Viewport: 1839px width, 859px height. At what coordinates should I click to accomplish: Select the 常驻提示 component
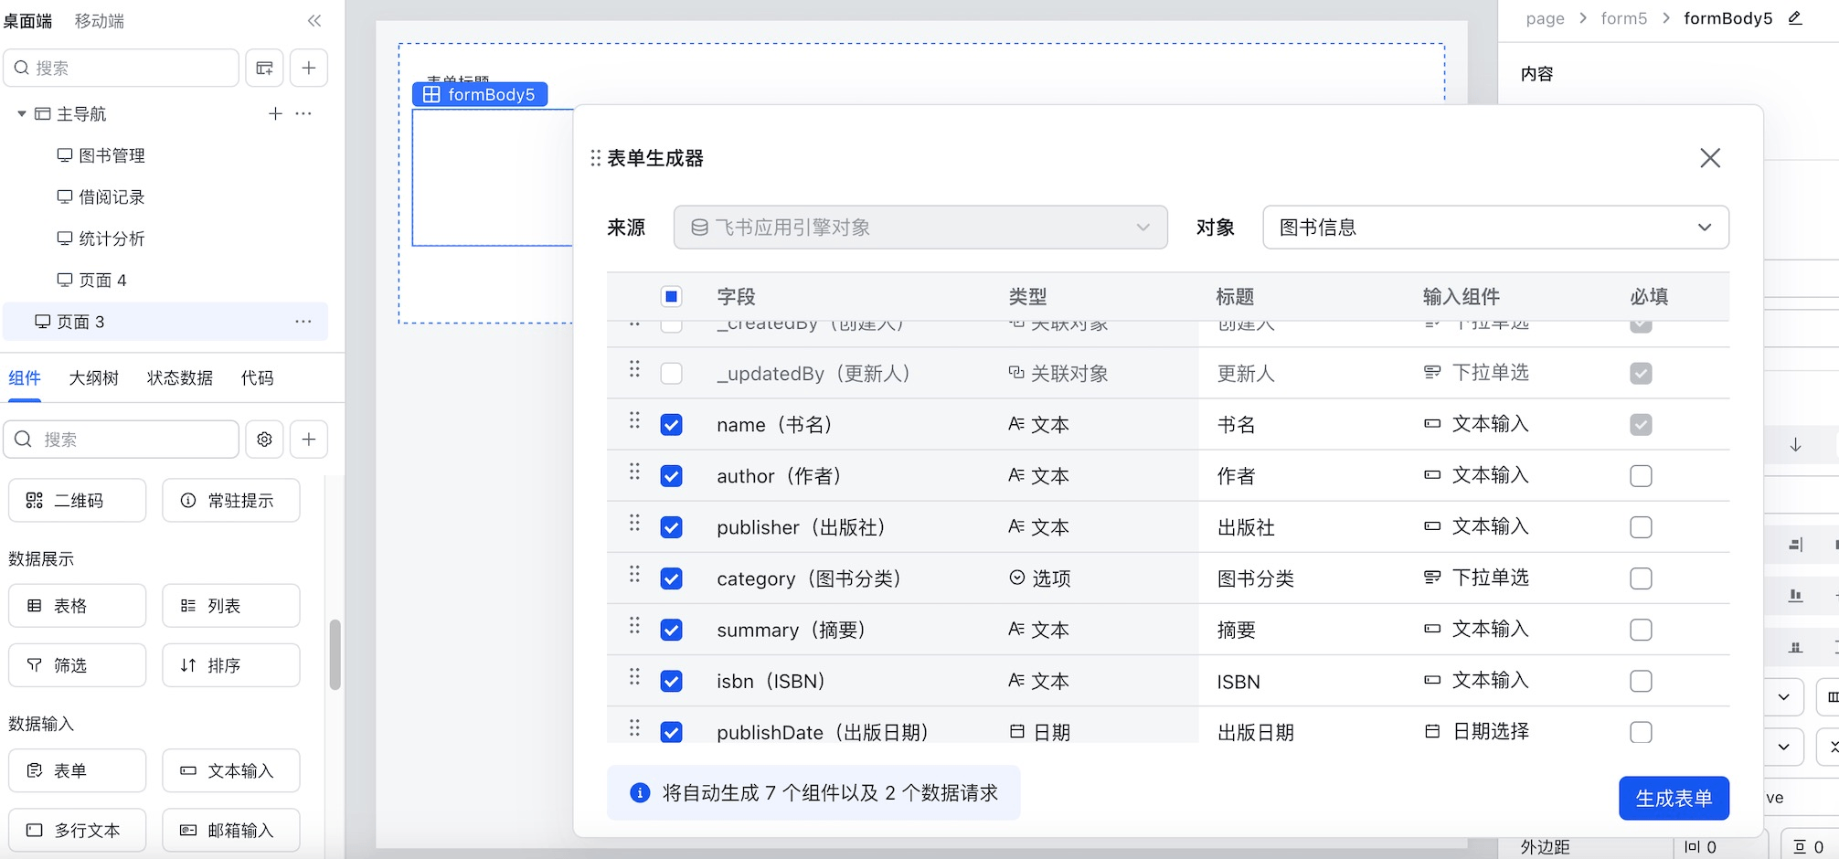(x=231, y=501)
